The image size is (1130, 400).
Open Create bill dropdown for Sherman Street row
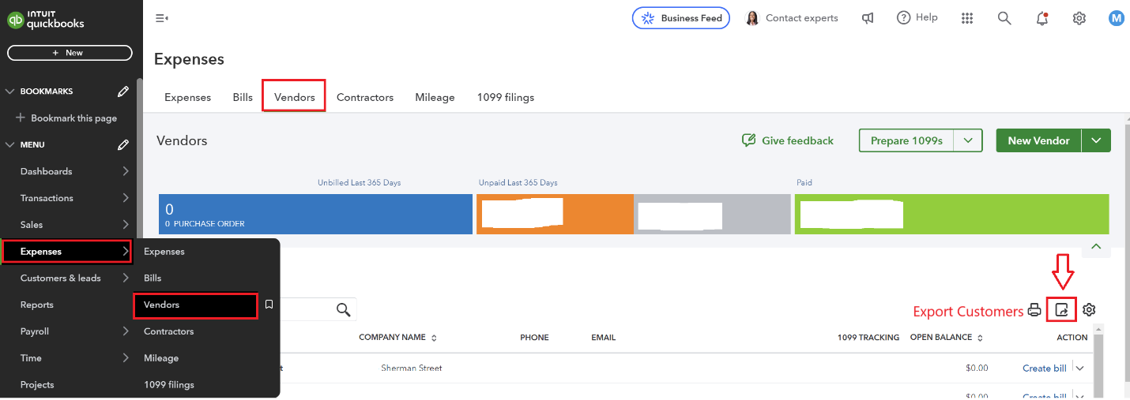click(x=1080, y=368)
